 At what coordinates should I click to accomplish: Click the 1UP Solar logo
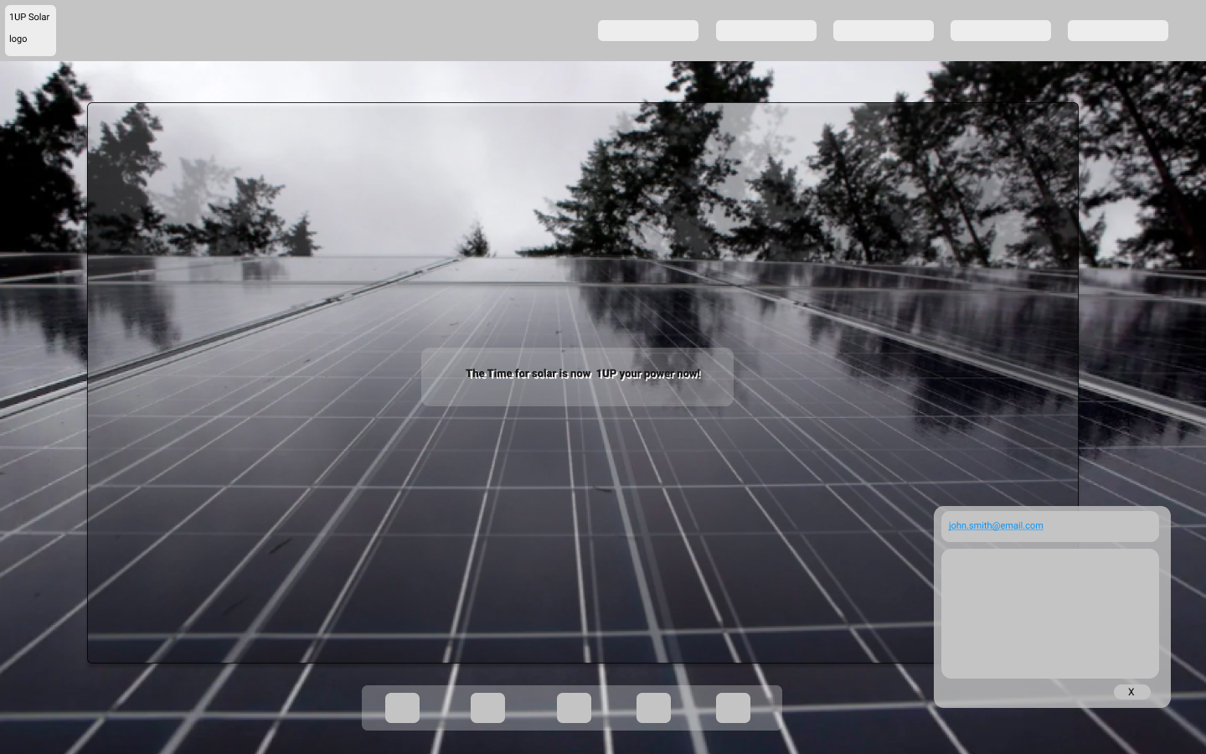30,30
